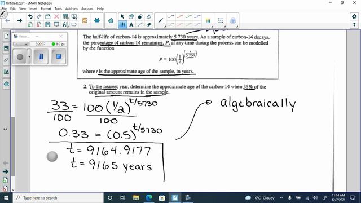Click the sidebar next page green arrow
The width and height of the screenshot is (361, 203).
coord(5,171)
